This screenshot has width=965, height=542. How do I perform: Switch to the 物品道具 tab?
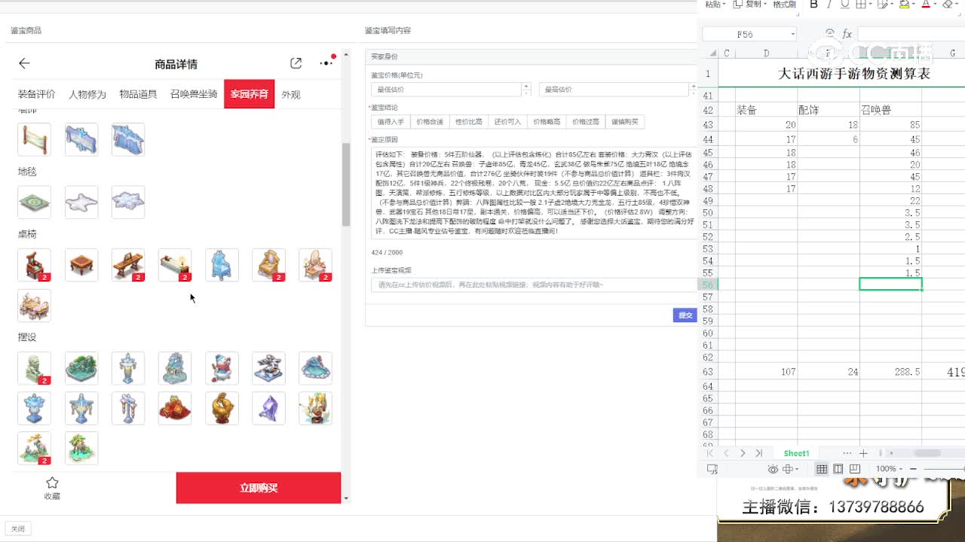(x=138, y=94)
